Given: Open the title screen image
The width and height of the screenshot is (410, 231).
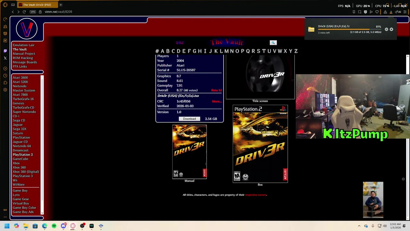Looking at the screenshot, I should [x=260, y=77].
